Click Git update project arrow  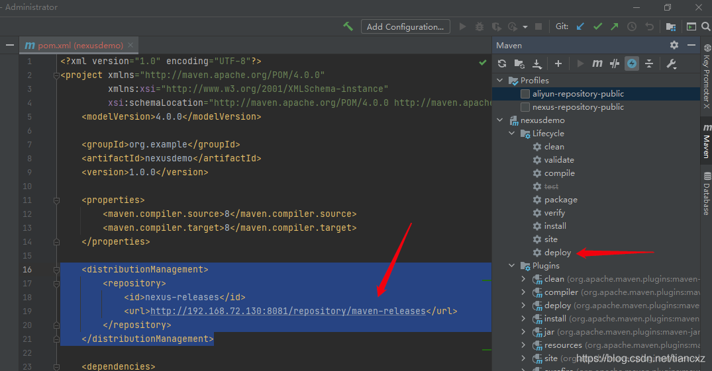580,26
